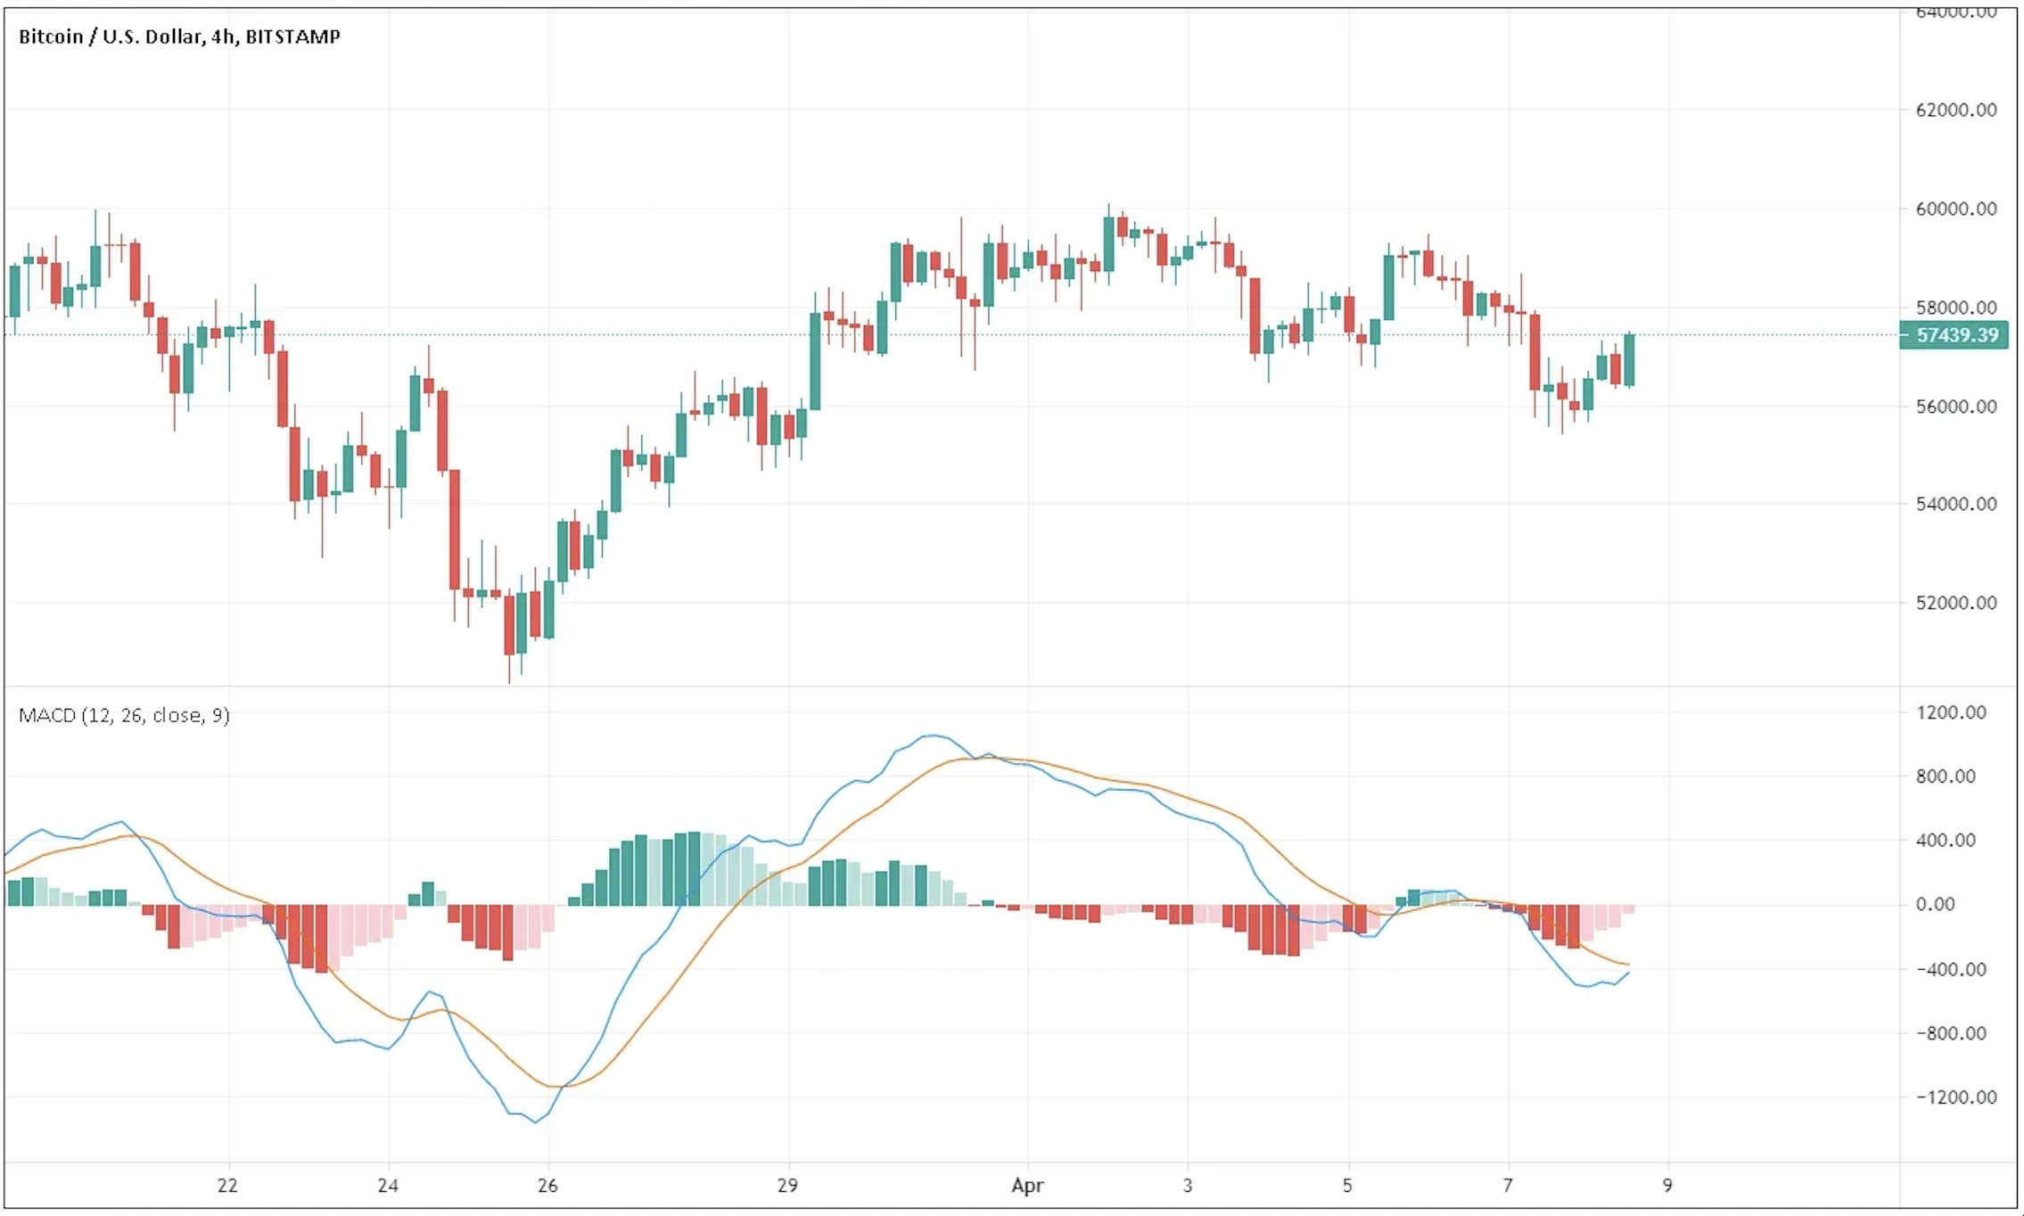The width and height of the screenshot is (2024, 1216).
Task: Click the Apr date label on time axis
Action: click(1027, 1186)
